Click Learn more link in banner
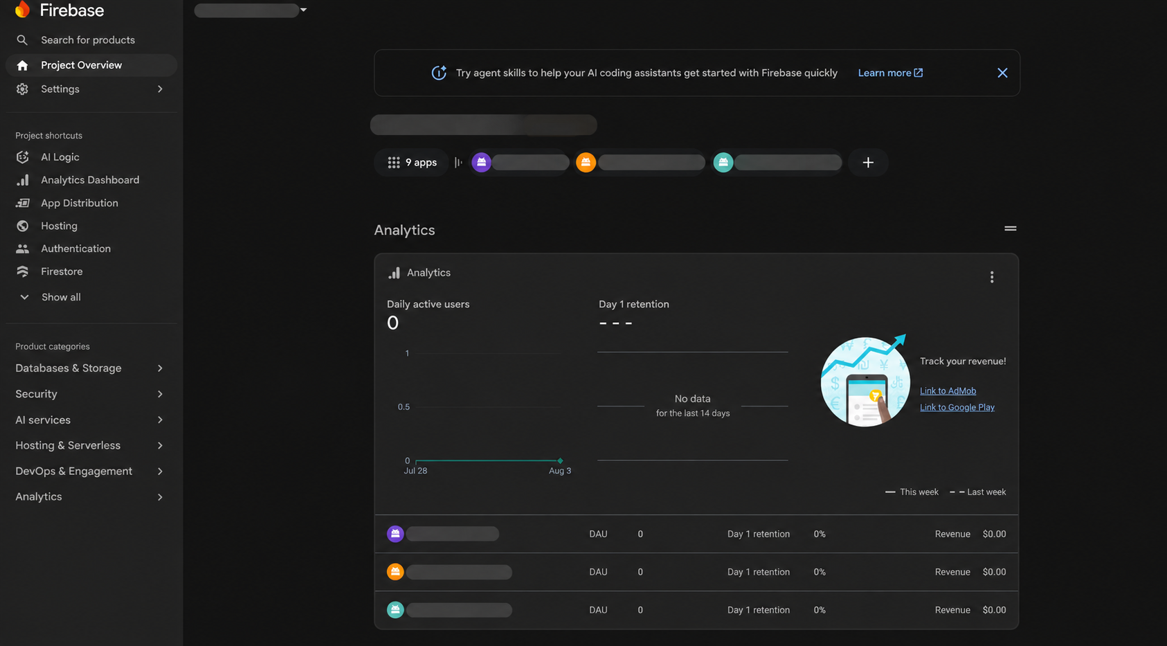This screenshot has width=1167, height=646. pos(890,73)
